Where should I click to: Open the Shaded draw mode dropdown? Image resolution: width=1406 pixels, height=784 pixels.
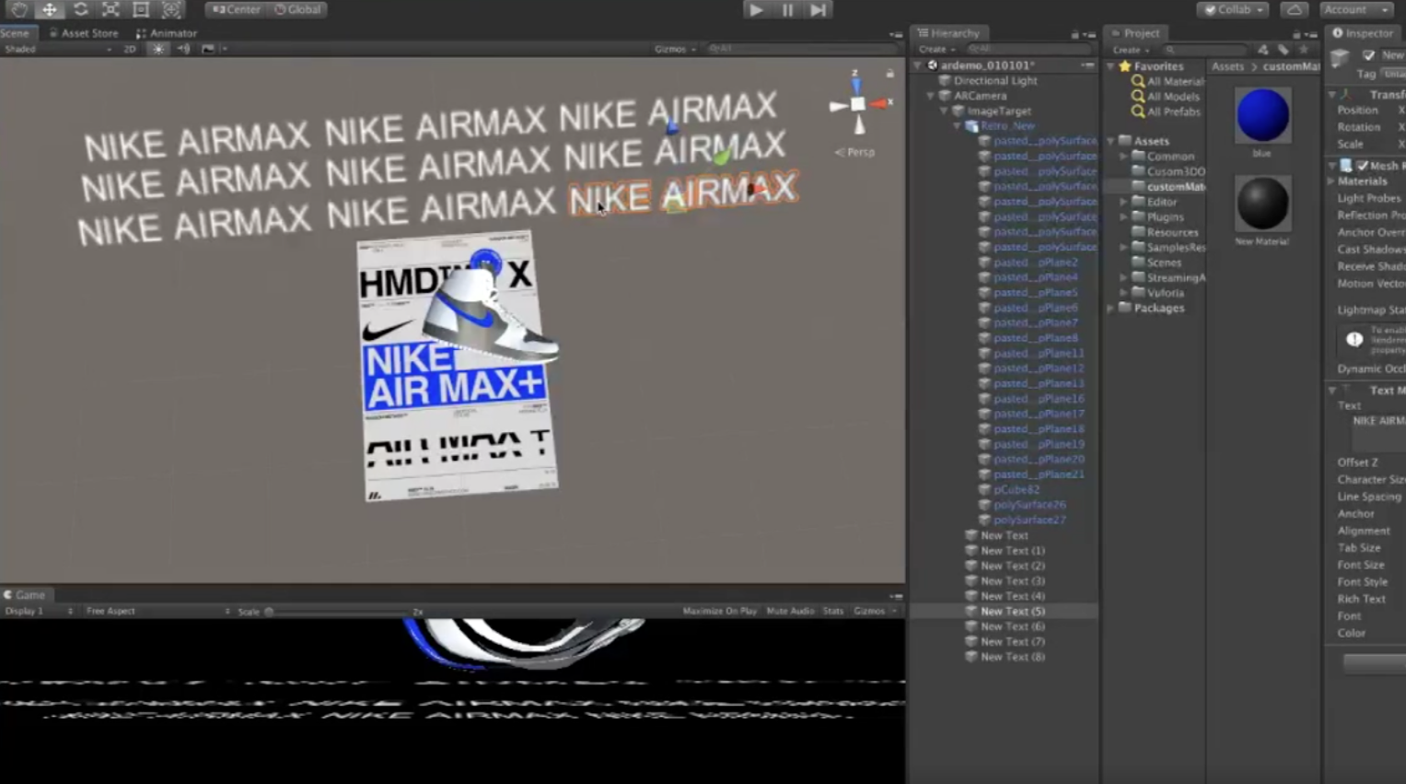[57, 49]
